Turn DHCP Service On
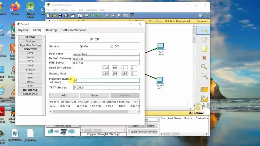The width and height of the screenshot is (260, 146). pos(81,47)
